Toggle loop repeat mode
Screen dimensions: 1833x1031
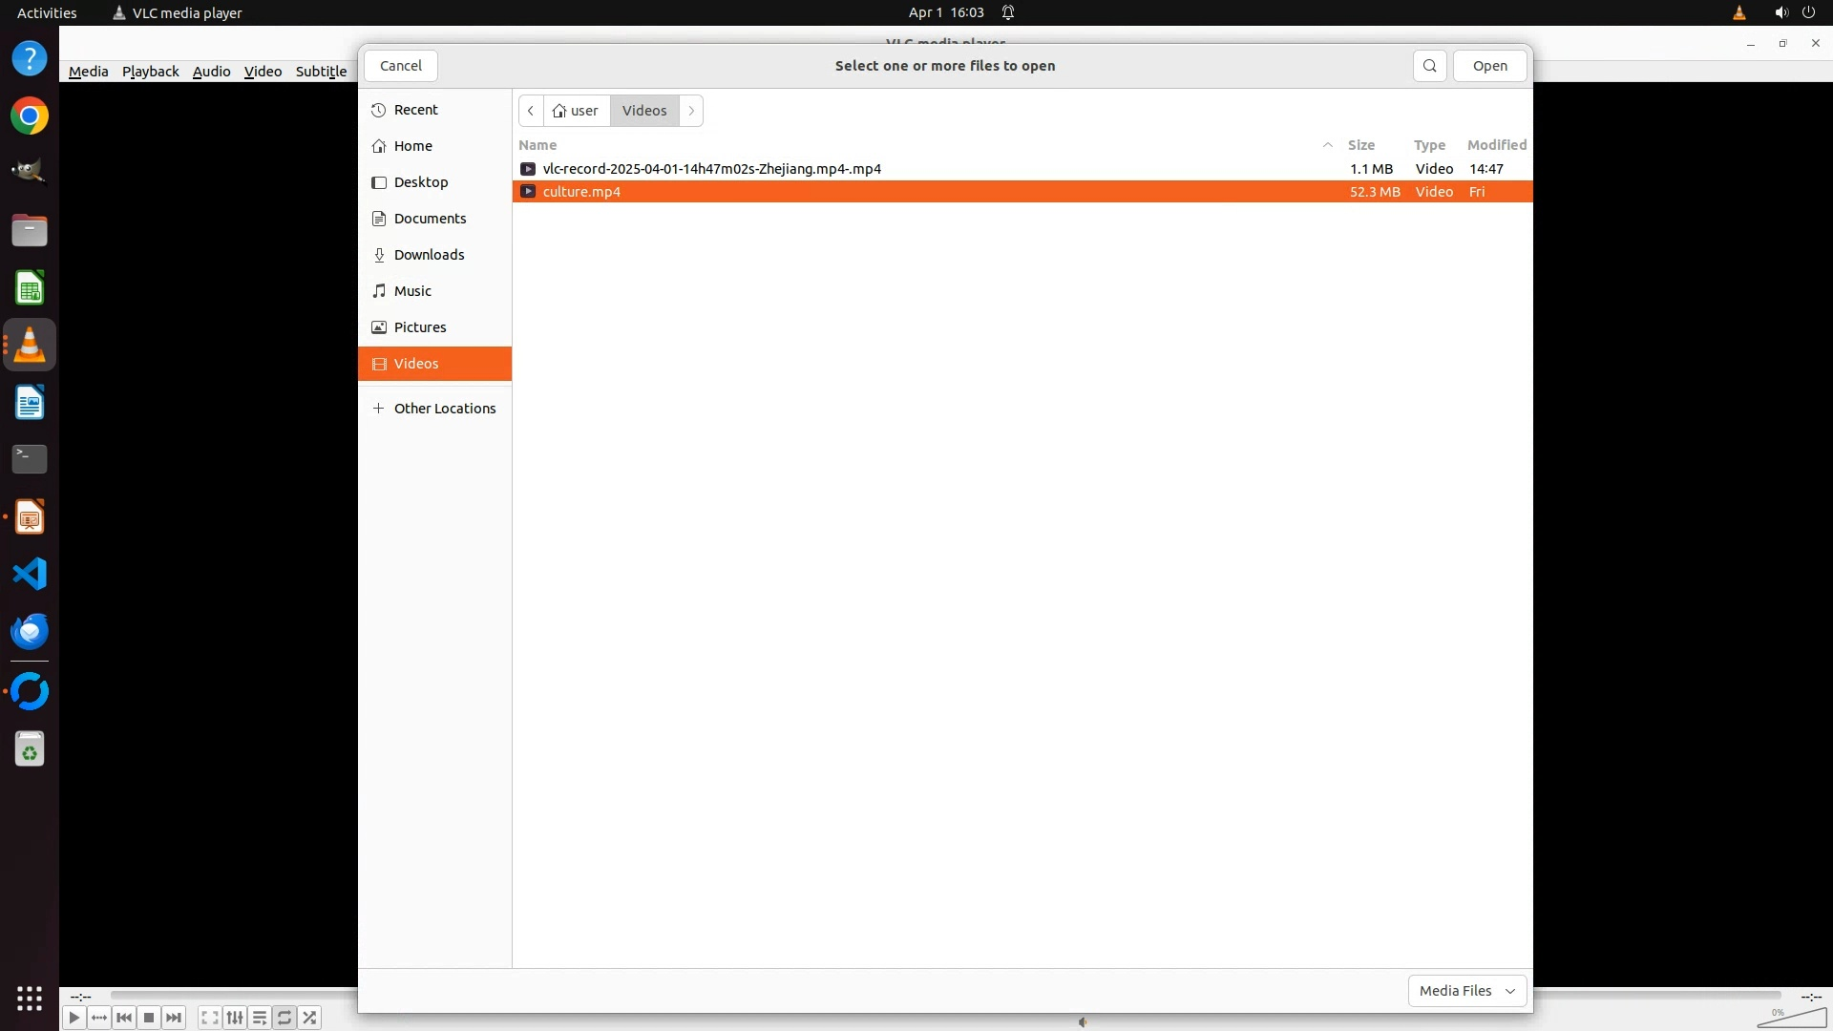284,1018
